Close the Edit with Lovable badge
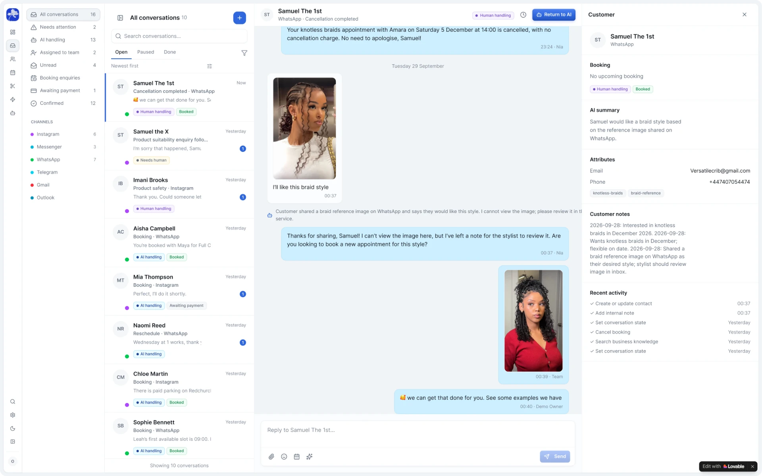This screenshot has width=762, height=476. pyautogui.click(x=752, y=466)
